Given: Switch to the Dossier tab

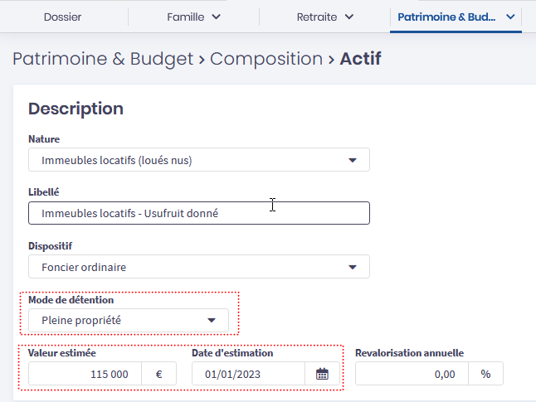Looking at the screenshot, I should tap(62, 17).
